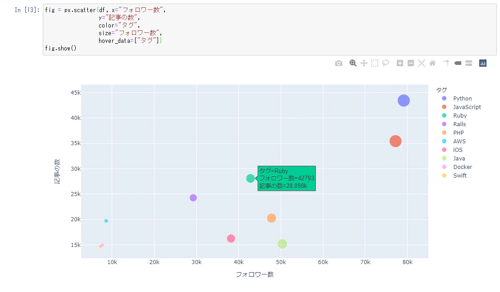Click the Autoscale icon in modebar
Viewport: 500px width, 292px height.
click(422, 63)
